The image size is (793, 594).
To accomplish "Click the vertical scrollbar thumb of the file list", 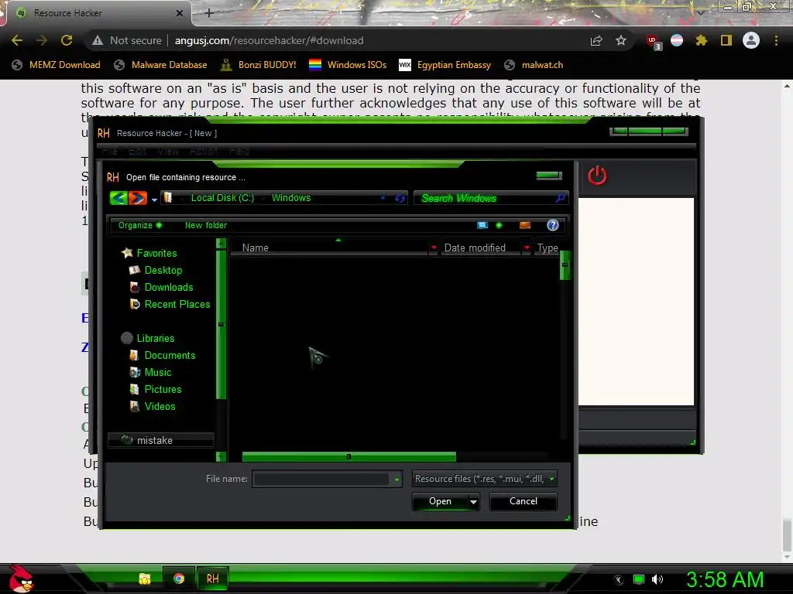I will pos(565,265).
